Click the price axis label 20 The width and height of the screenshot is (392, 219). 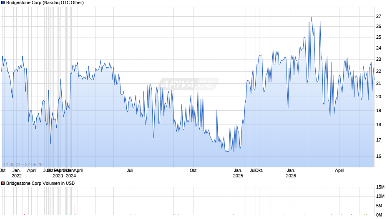[x=379, y=97]
